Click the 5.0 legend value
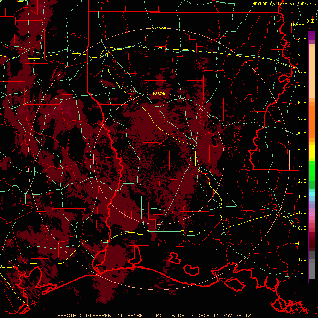 (302, 134)
